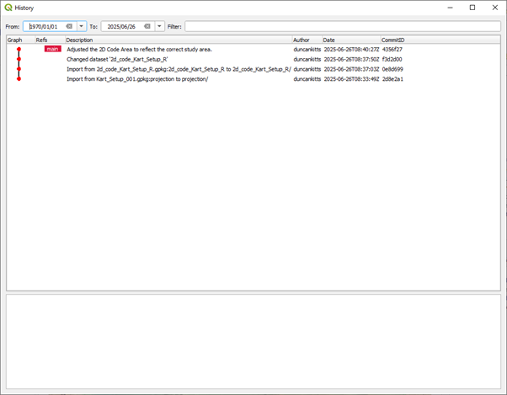Image resolution: width=507 pixels, height=395 pixels.
Task: Maximize the History window
Action: (x=472, y=8)
